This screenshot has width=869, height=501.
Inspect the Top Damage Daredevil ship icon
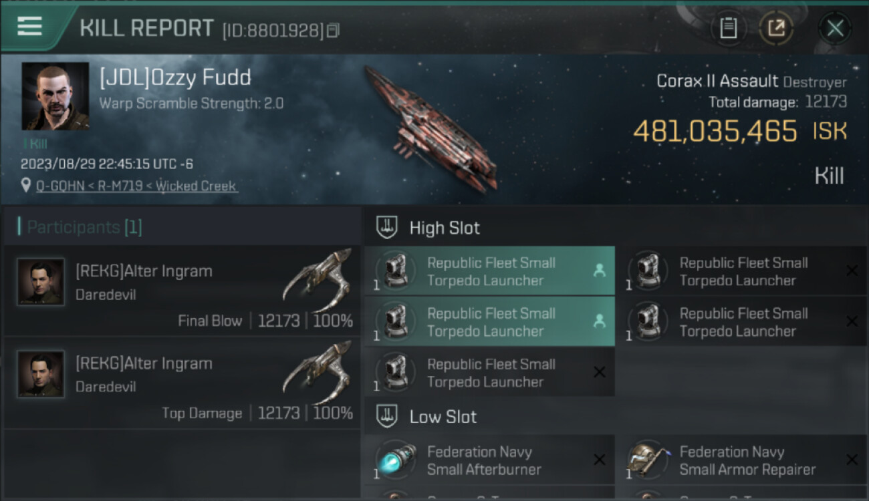317,374
